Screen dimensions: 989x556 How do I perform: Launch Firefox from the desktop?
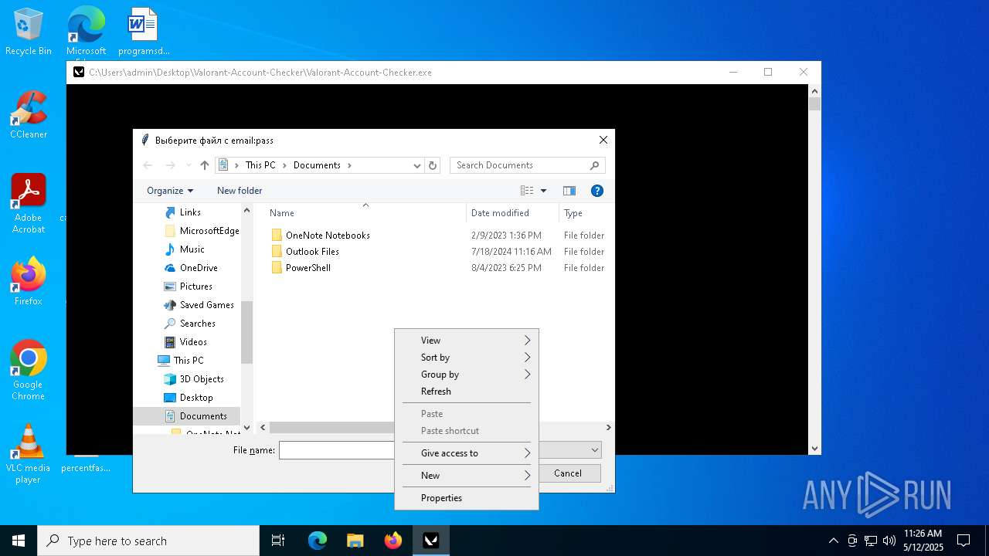pos(29,282)
